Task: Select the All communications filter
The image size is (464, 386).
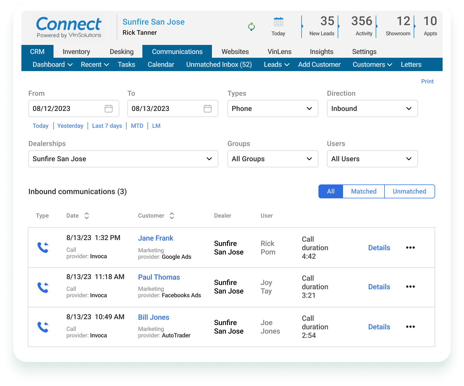Action: (330, 191)
